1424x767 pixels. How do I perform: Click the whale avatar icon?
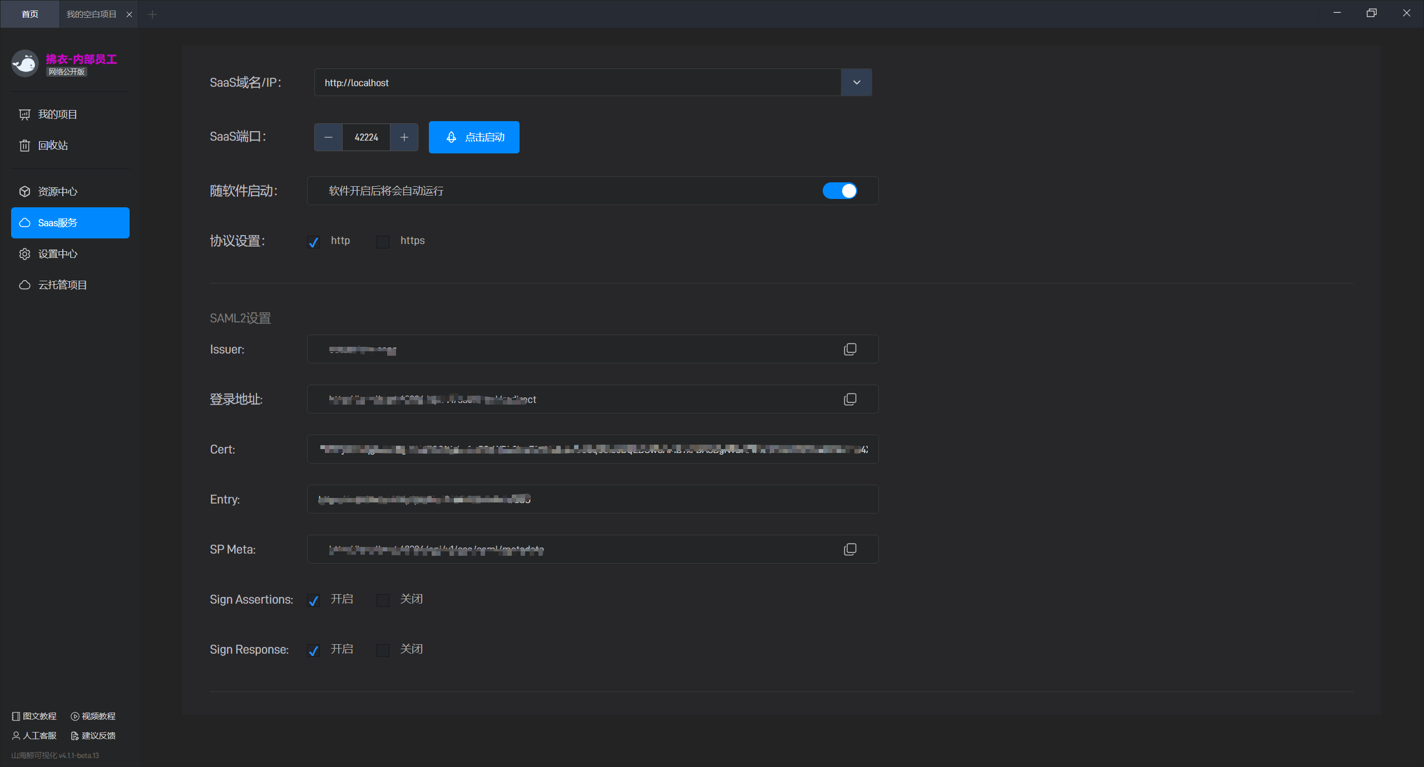click(24, 63)
